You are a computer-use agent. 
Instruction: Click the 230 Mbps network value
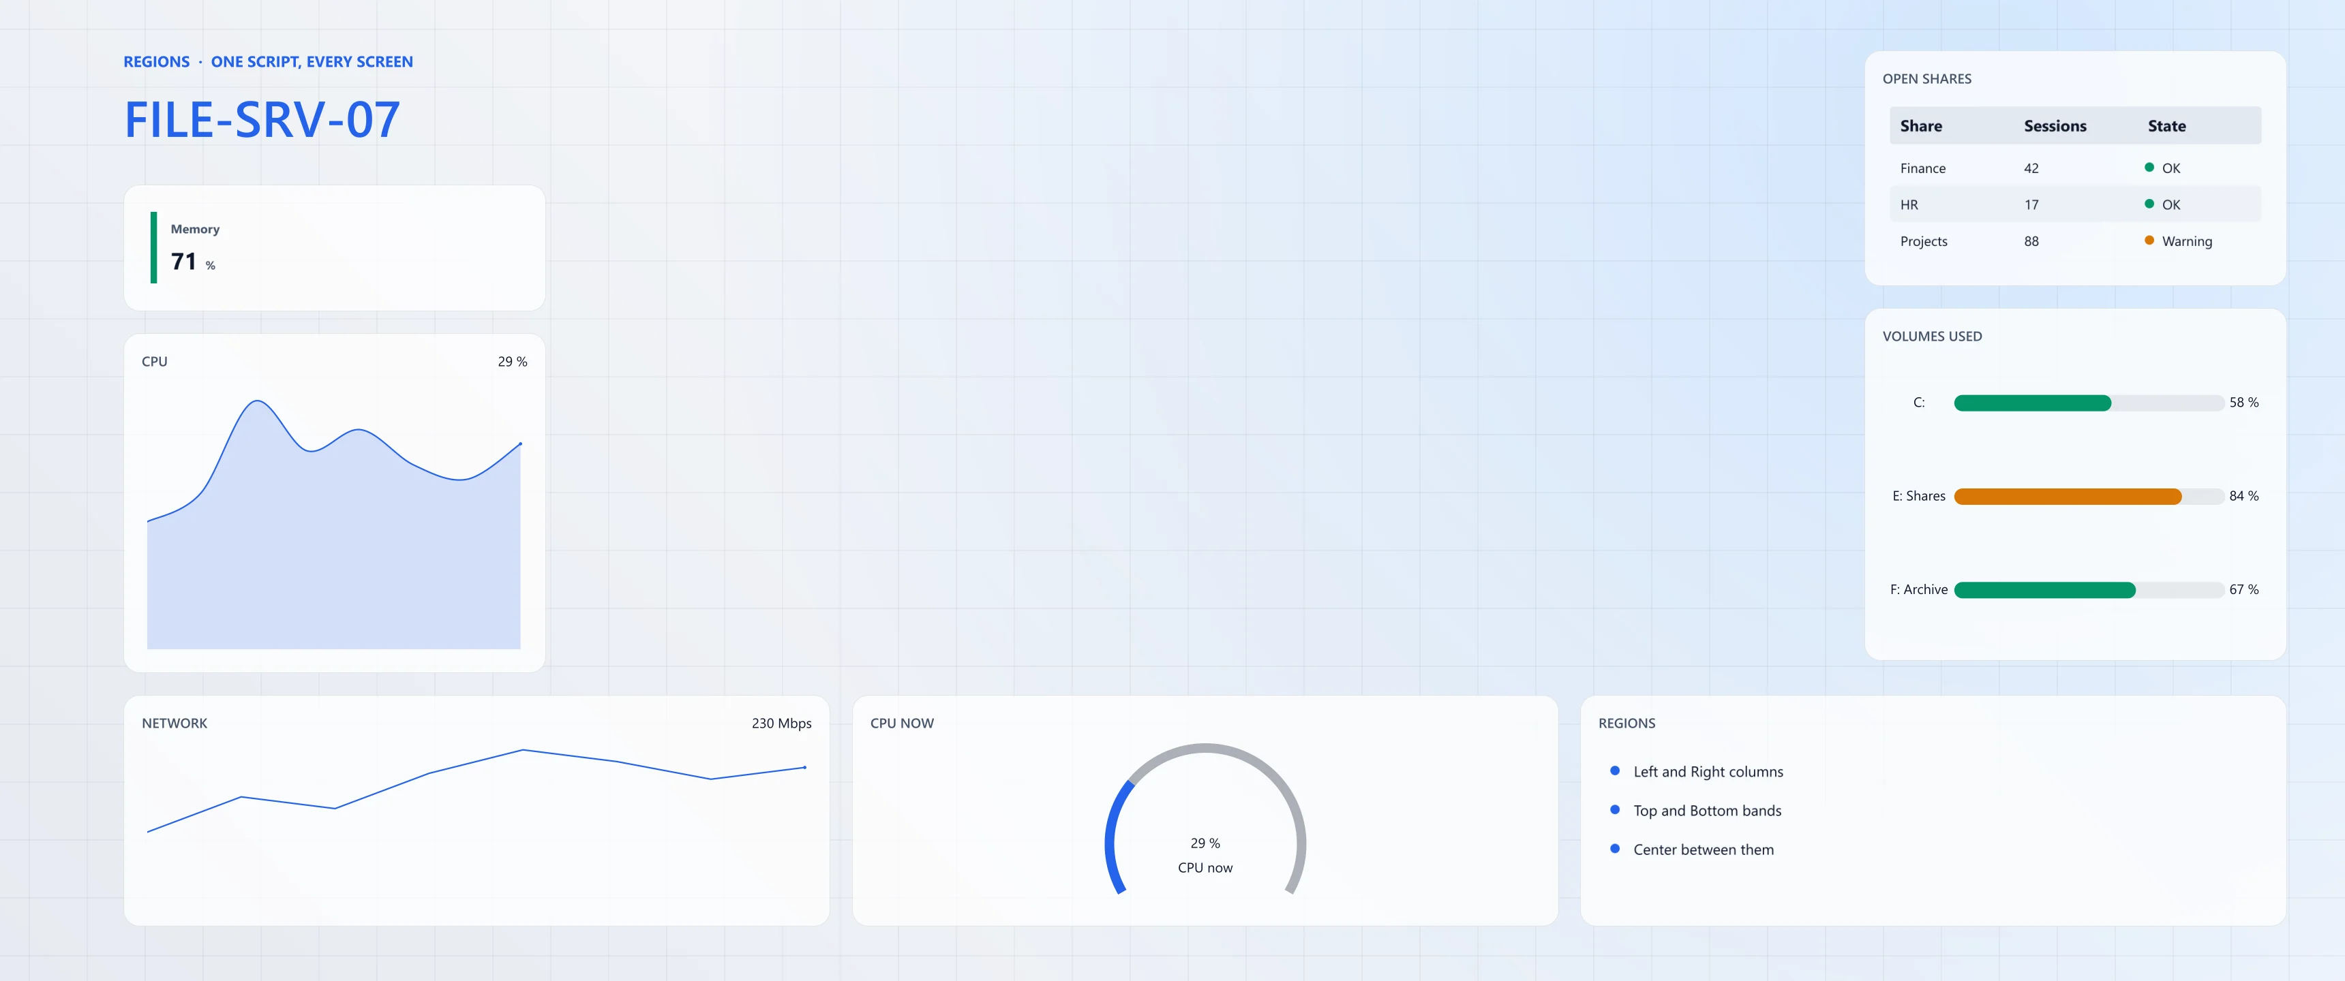[781, 723]
